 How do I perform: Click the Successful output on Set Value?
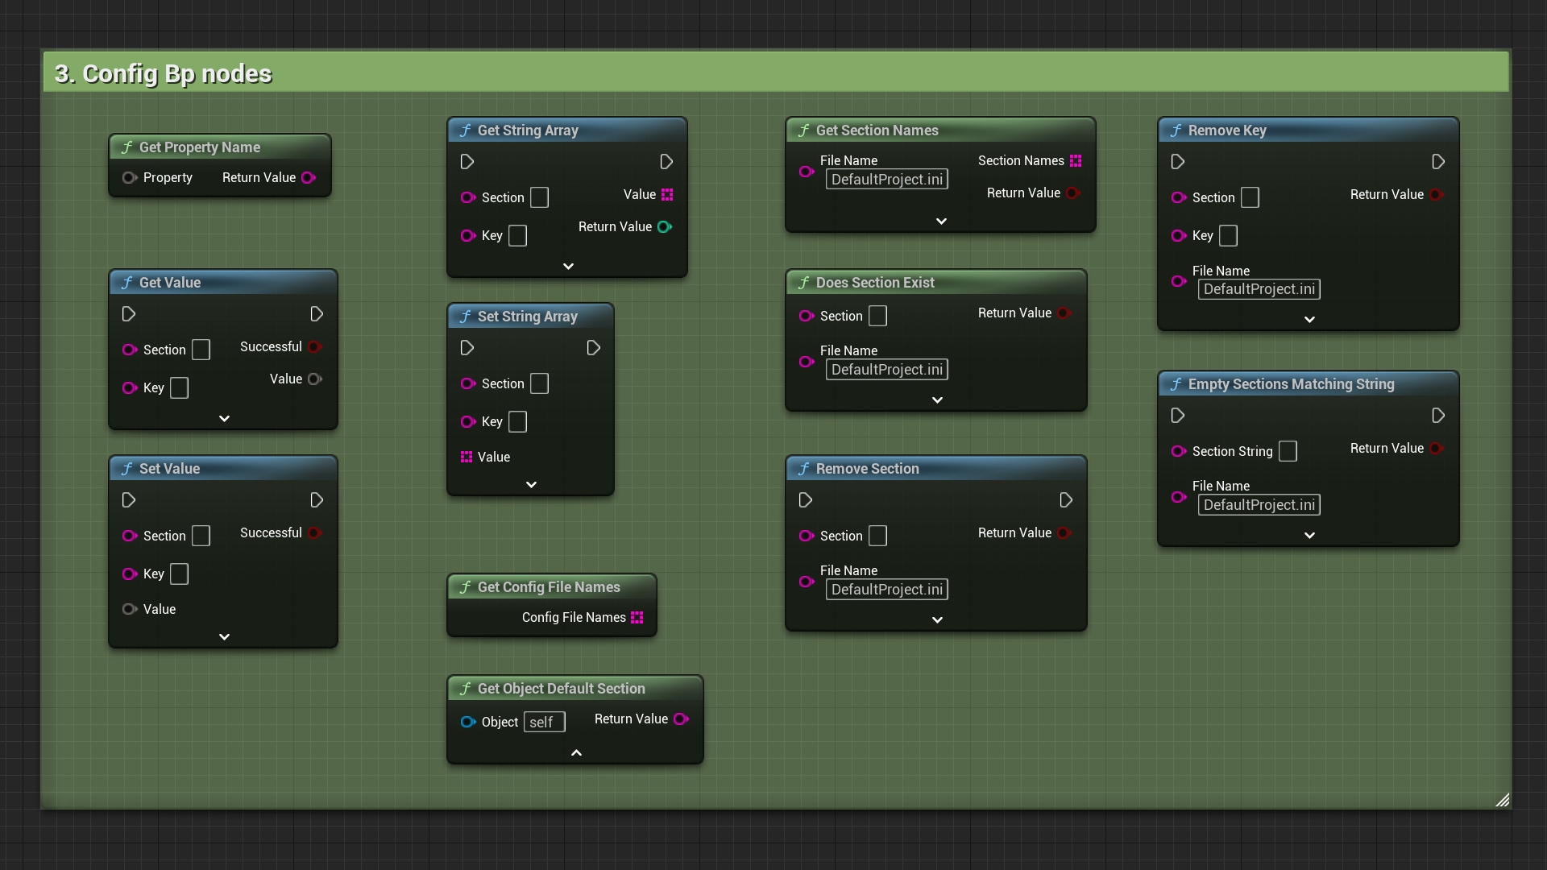tap(315, 532)
